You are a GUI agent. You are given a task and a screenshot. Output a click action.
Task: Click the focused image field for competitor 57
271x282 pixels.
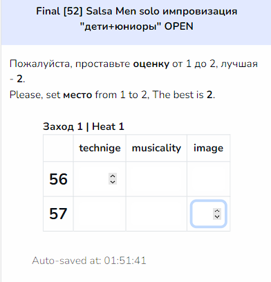point(209,214)
